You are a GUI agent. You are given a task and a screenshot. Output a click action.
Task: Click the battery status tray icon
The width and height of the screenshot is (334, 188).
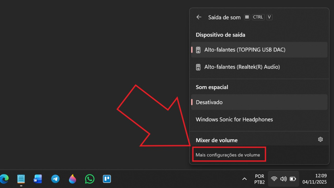pos(293,179)
